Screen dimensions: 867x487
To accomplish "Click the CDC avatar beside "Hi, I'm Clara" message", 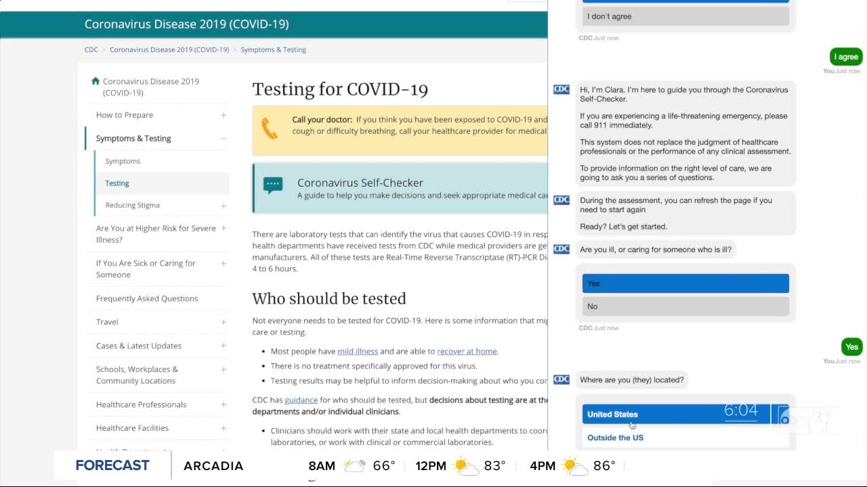I will click(562, 89).
